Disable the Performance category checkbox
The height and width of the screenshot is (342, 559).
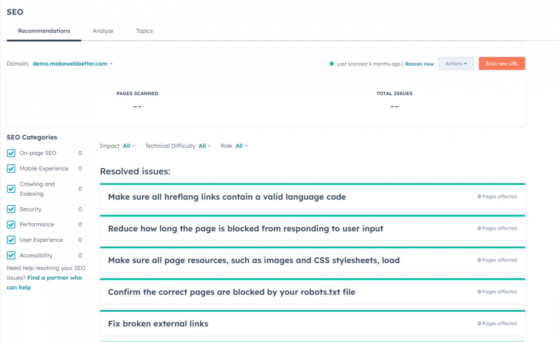[11, 224]
